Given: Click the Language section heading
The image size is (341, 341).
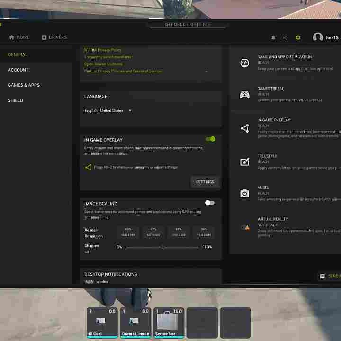Looking at the screenshot, I should pos(96,96).
